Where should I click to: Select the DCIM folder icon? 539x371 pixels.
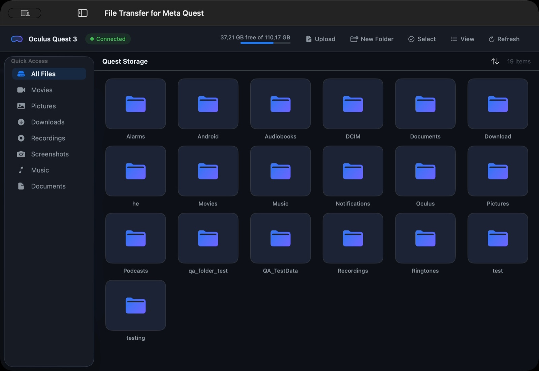[x=353, y=104]
